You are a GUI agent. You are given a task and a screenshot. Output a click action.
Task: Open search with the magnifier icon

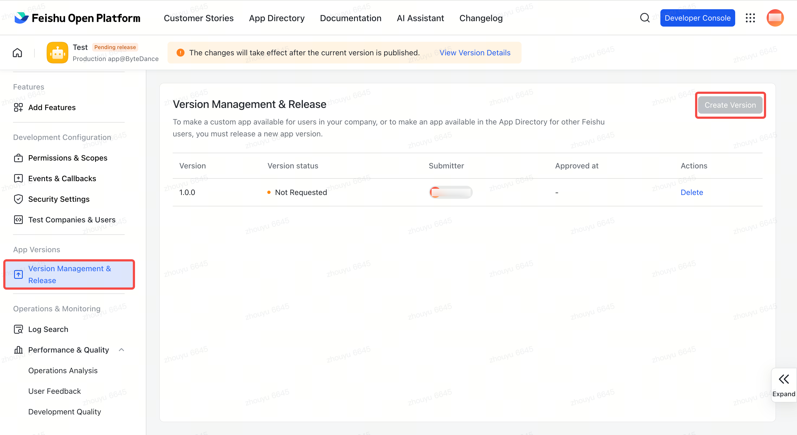[645, 18]
